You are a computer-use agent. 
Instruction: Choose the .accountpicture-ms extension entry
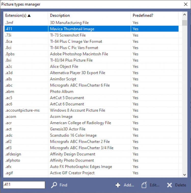pos(23,110)
